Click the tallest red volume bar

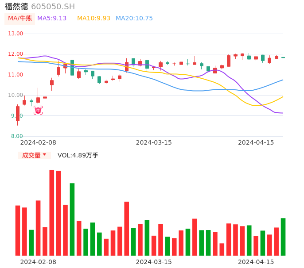point(52,212)
